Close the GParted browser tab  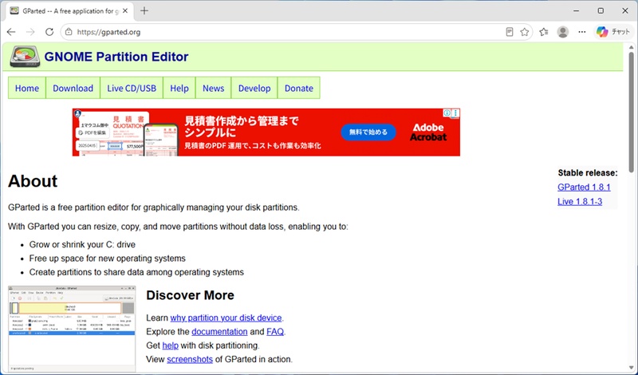125,11
